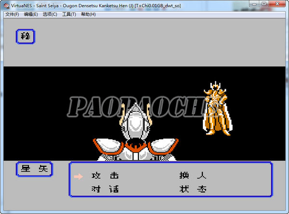The image size is (289, 214).
Task: Select the 攻击 battle command
Action: tap(105, 175)
